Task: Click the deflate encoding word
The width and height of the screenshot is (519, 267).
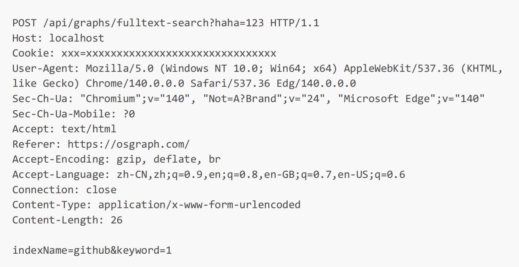Action: click(175, 159)
